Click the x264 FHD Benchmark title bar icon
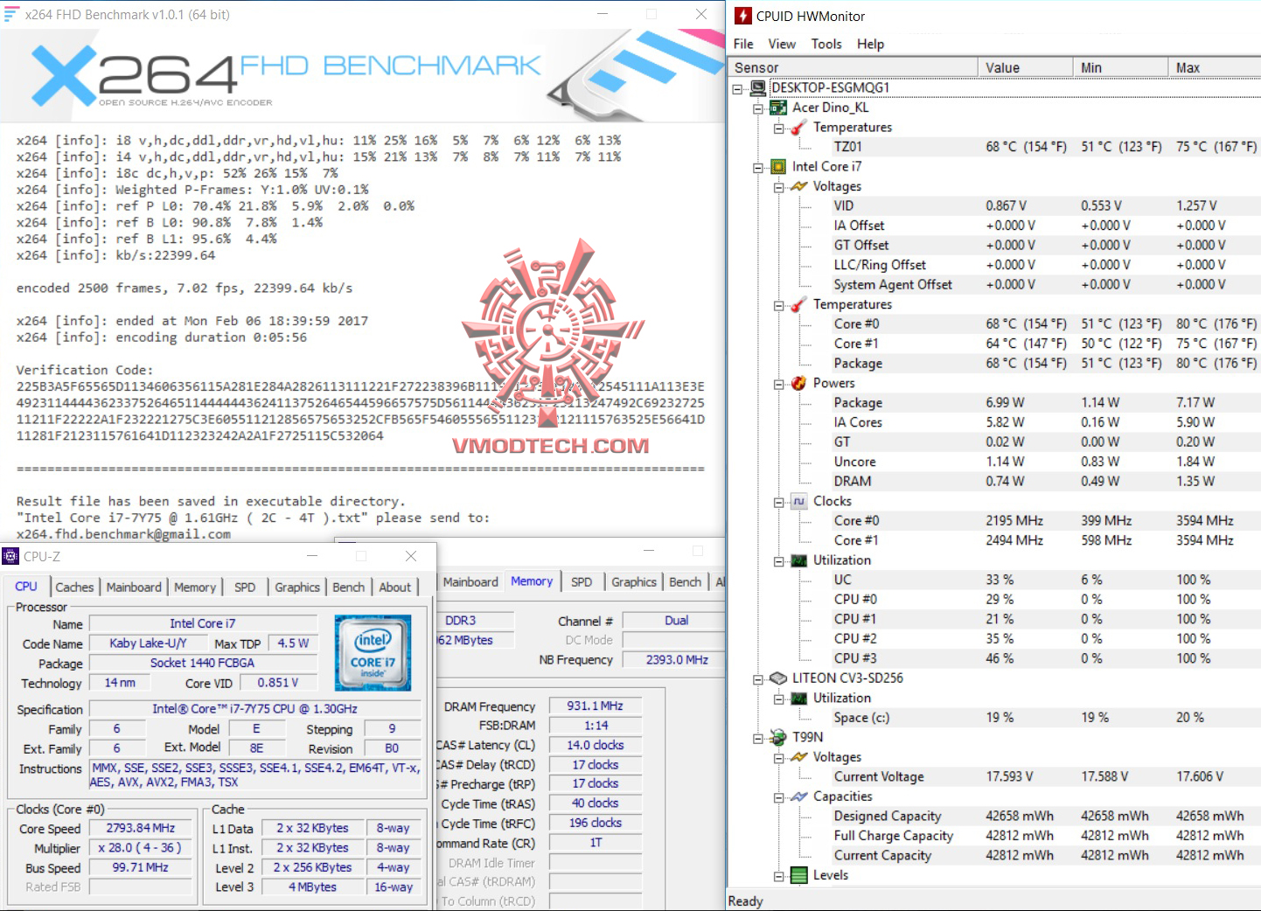Viewport: 1261px width, 911px height. (11, 14)
